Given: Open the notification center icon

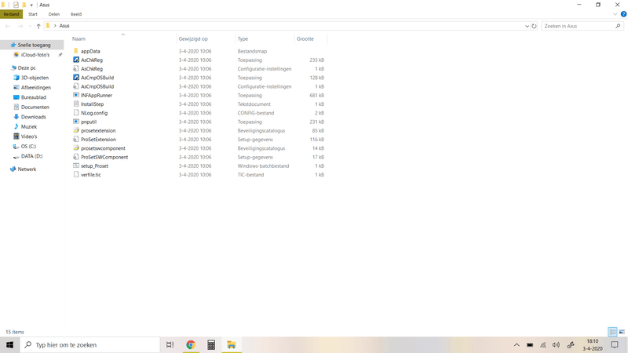Looking at the screenshot, I should 615,344.
